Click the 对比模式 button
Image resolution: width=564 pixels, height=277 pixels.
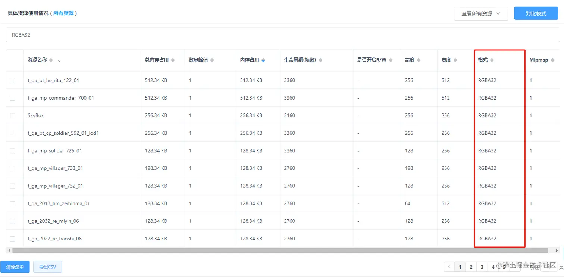(536, 13)
